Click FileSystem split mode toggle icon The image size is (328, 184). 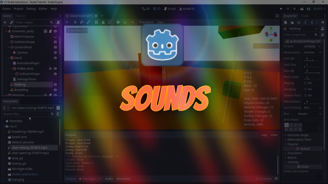pos(58,108)
